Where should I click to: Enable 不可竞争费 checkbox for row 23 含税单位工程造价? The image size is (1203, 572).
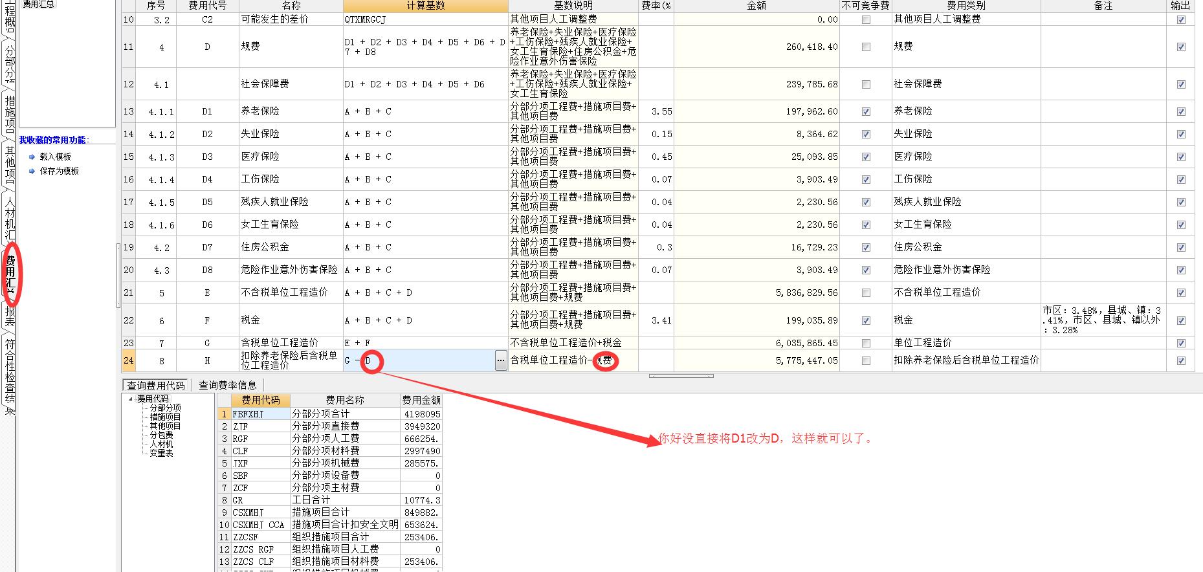[x=866, y=343]
